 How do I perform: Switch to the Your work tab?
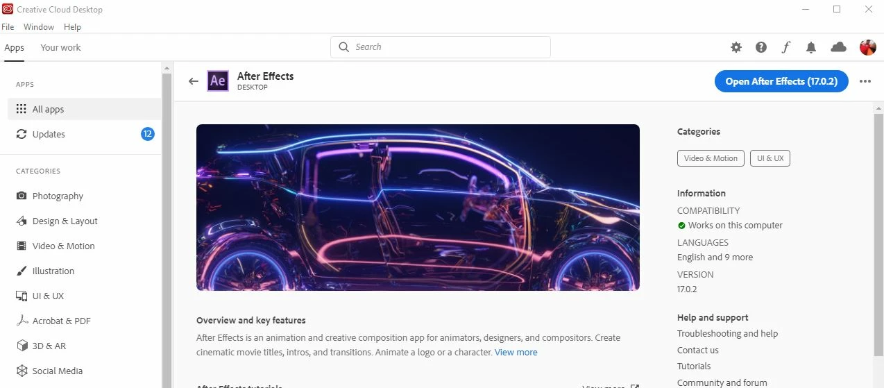[x=60, y=48]
